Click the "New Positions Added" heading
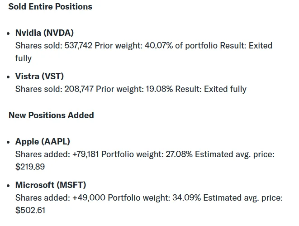 tap(51, 115)
